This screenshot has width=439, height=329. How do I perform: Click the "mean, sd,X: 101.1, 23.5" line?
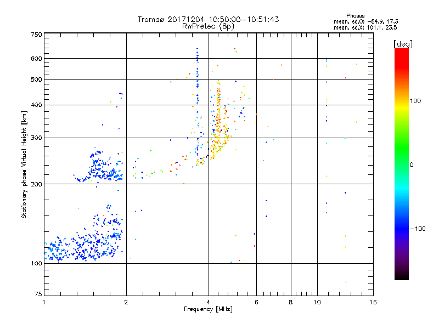tap(365, 27)
